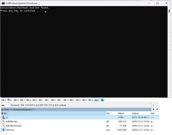Select the fastboot file name

click(10, 130)
